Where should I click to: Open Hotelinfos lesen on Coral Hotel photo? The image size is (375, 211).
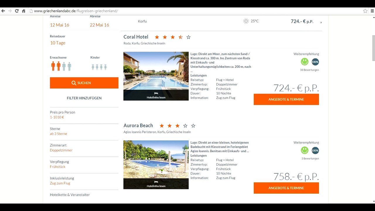156,96
